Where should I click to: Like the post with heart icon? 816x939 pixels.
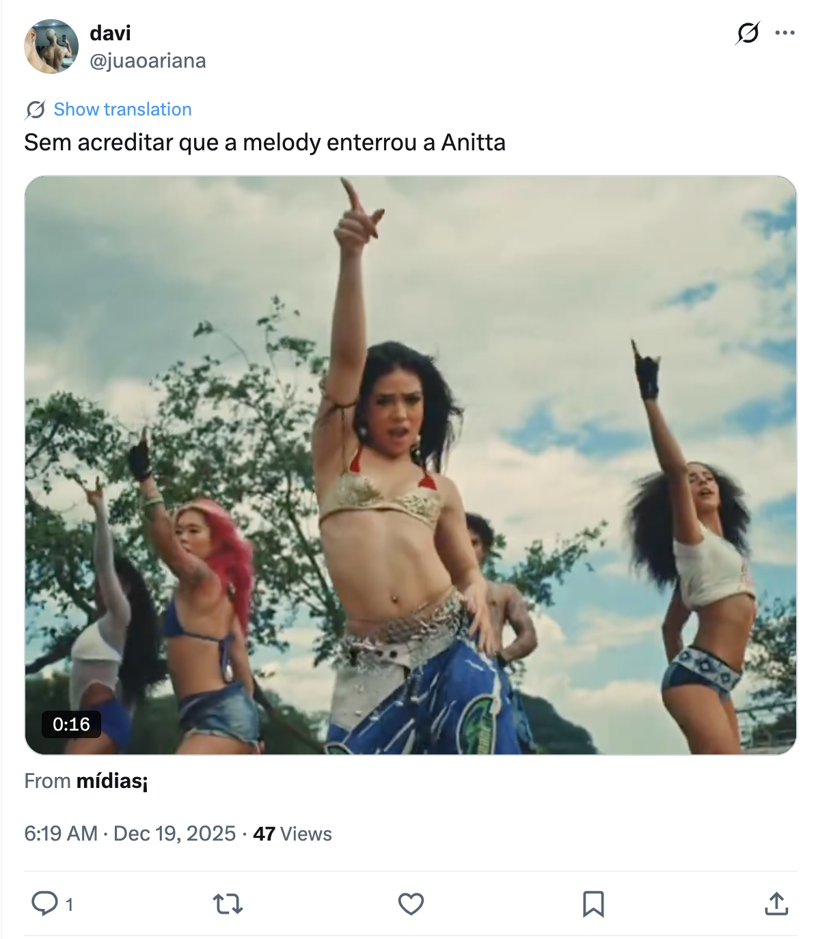411,904
